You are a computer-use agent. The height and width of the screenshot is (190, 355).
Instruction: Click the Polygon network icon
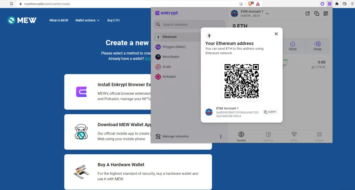coord(158,47)
